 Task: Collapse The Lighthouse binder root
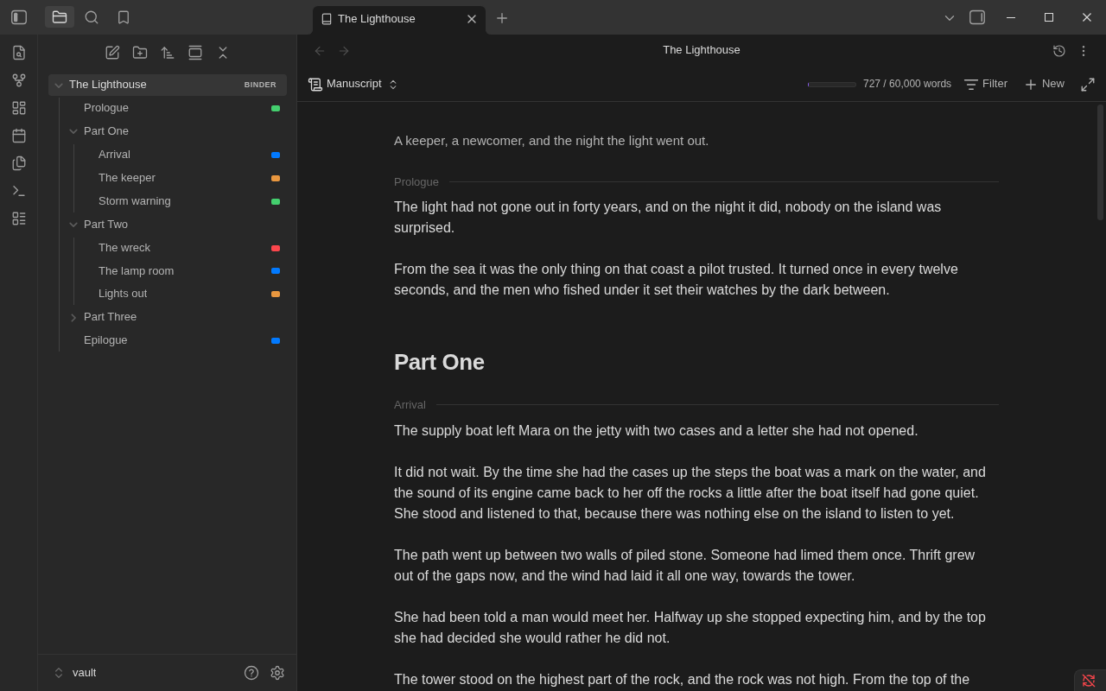(x=59, y=85)
